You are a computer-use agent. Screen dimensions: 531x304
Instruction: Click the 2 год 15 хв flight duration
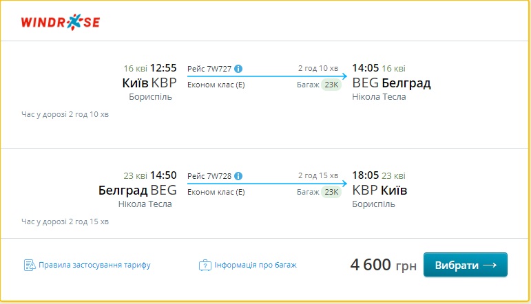point(317,175)
